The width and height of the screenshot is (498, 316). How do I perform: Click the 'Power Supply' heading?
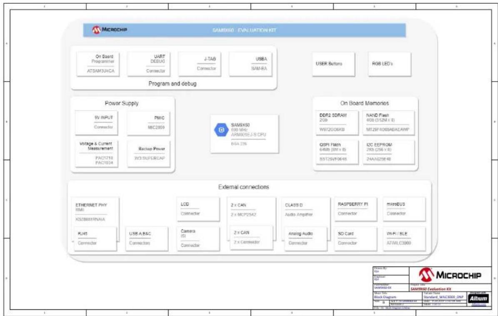coord(122,103)
